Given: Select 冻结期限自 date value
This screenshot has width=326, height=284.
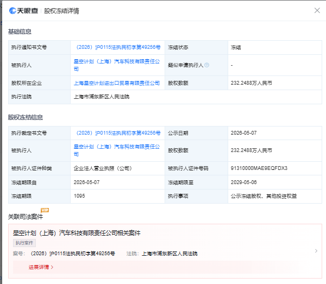Looking at the screenshot, I should [87, 182].
